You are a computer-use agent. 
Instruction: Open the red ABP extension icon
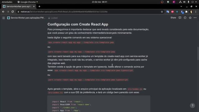[172, 12]
